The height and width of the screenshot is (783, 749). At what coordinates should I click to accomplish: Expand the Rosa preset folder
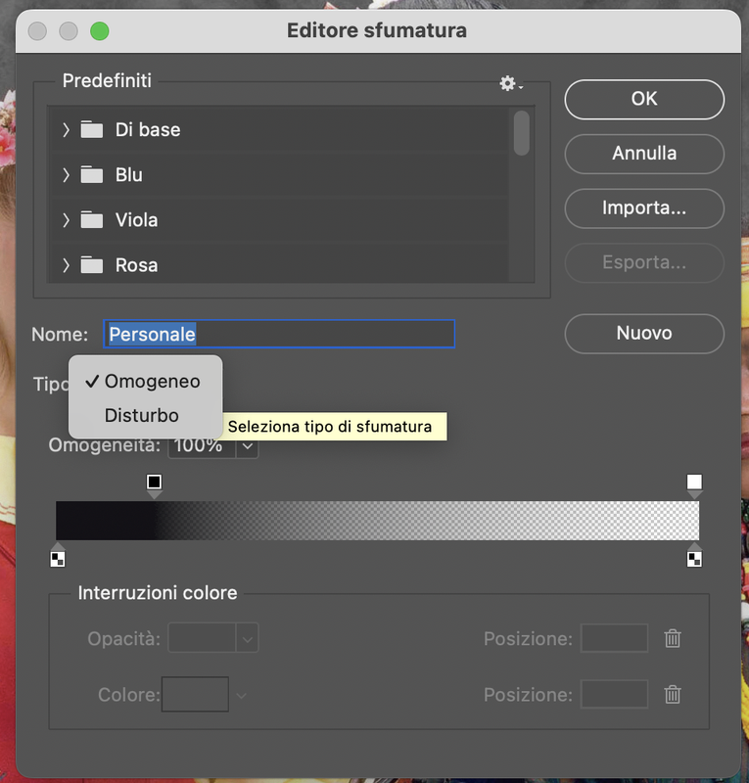coord(66,265)
